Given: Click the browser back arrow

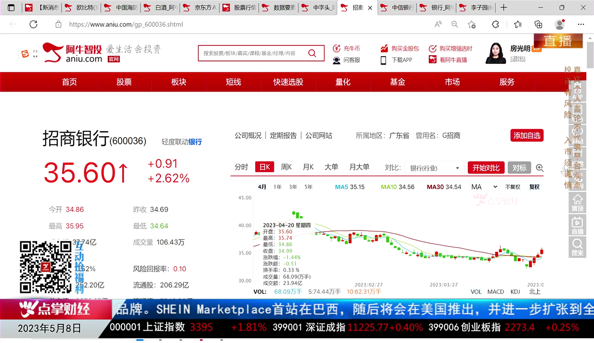Looking at the screenshot, I should click(x=13, y=25).
